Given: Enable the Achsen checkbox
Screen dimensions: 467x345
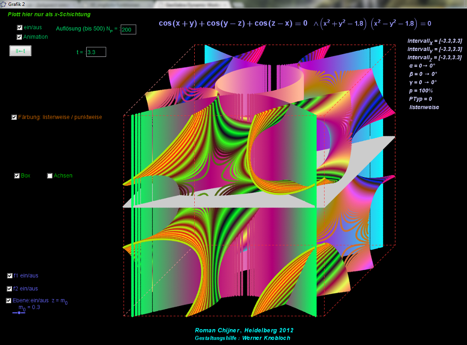Looking at the screenshot, I should [x=50, y=176].
